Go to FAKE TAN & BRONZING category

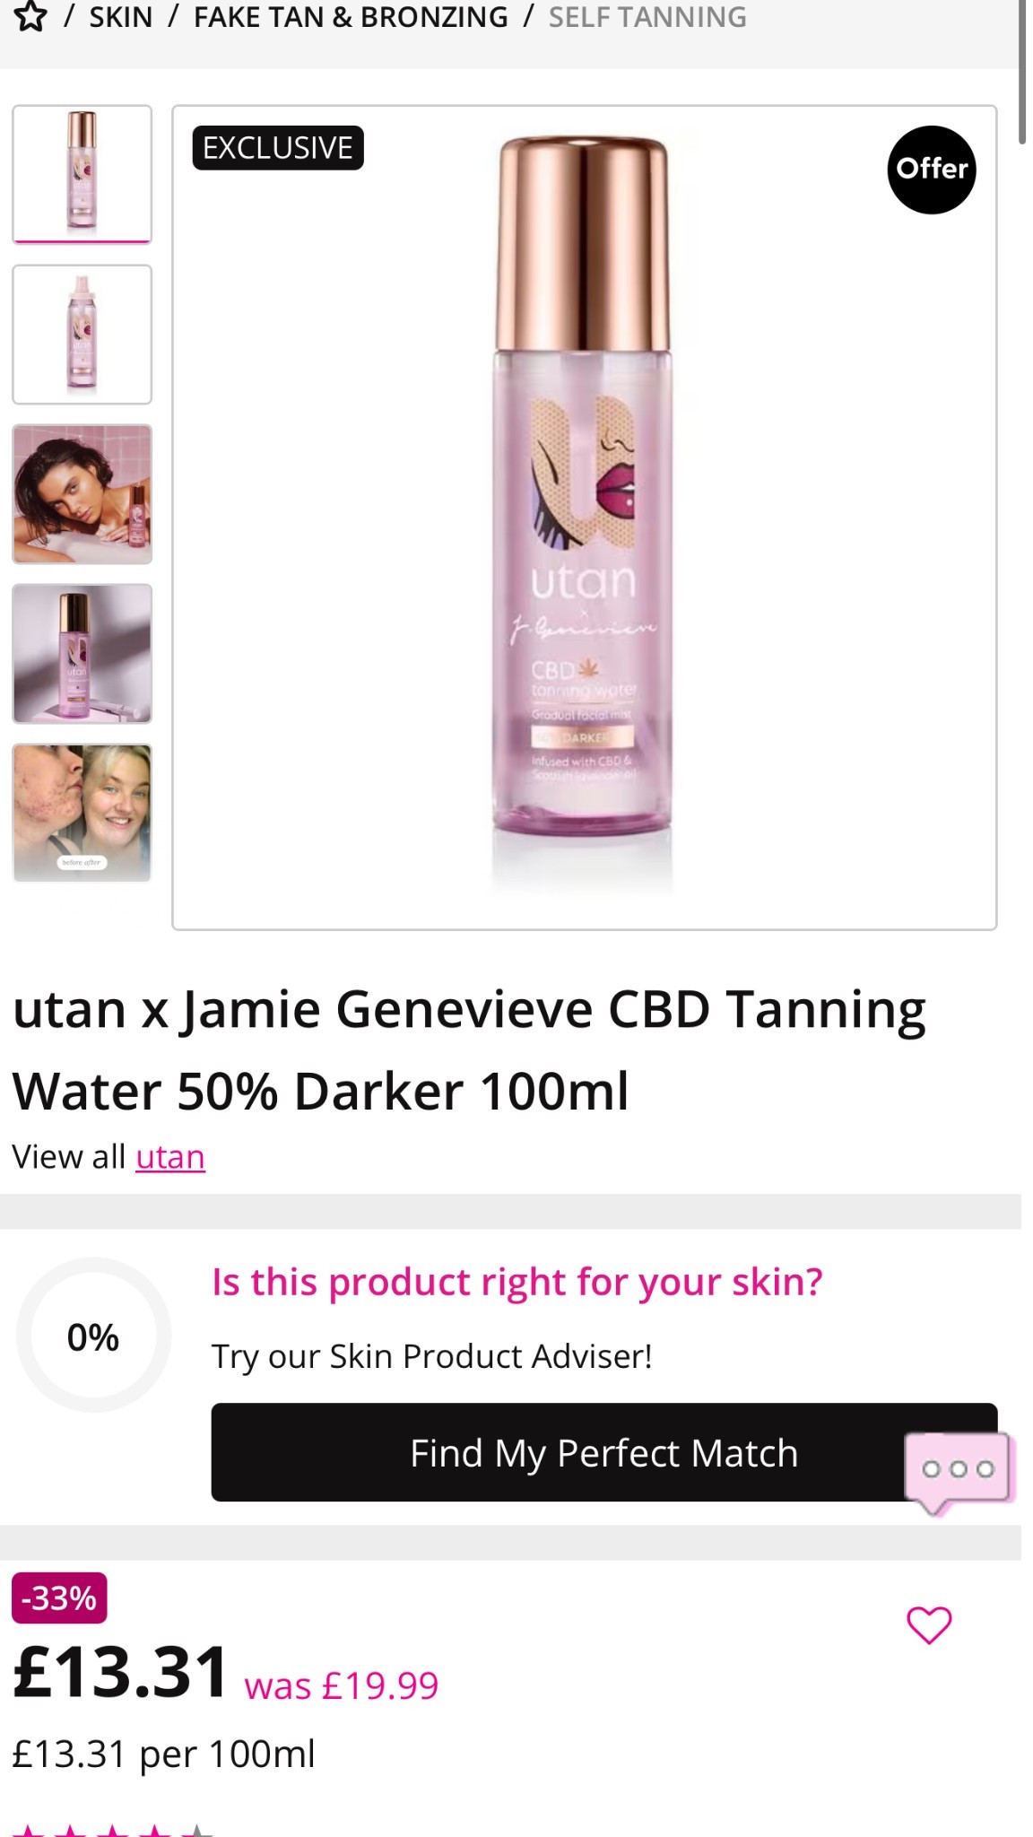coord(351,17)
